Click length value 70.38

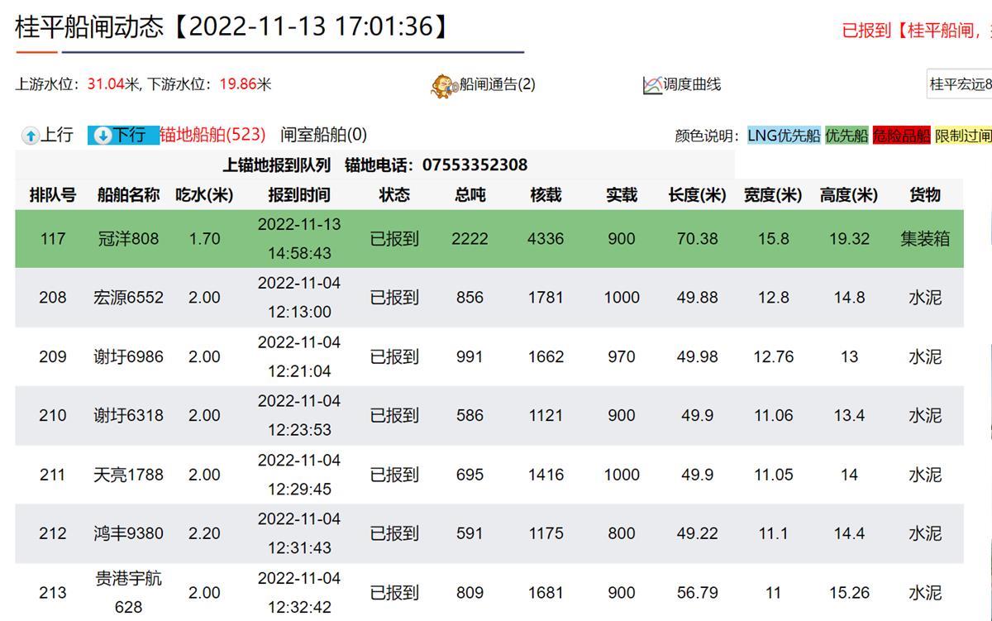pyautogui.click(x=697, y=239)
